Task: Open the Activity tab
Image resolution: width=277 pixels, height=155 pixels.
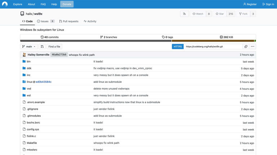Action: (x=90, y=21)
